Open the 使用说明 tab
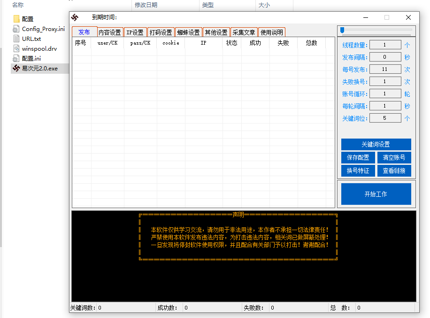Screen dimensions: 430x318 (271, 32)
